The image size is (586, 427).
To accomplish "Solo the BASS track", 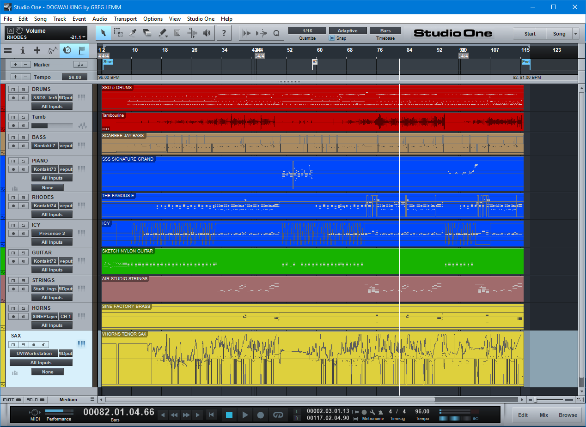I will [23, 137].
